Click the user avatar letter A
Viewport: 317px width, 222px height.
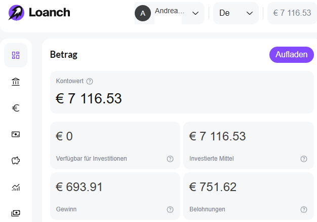click(143, 13)
